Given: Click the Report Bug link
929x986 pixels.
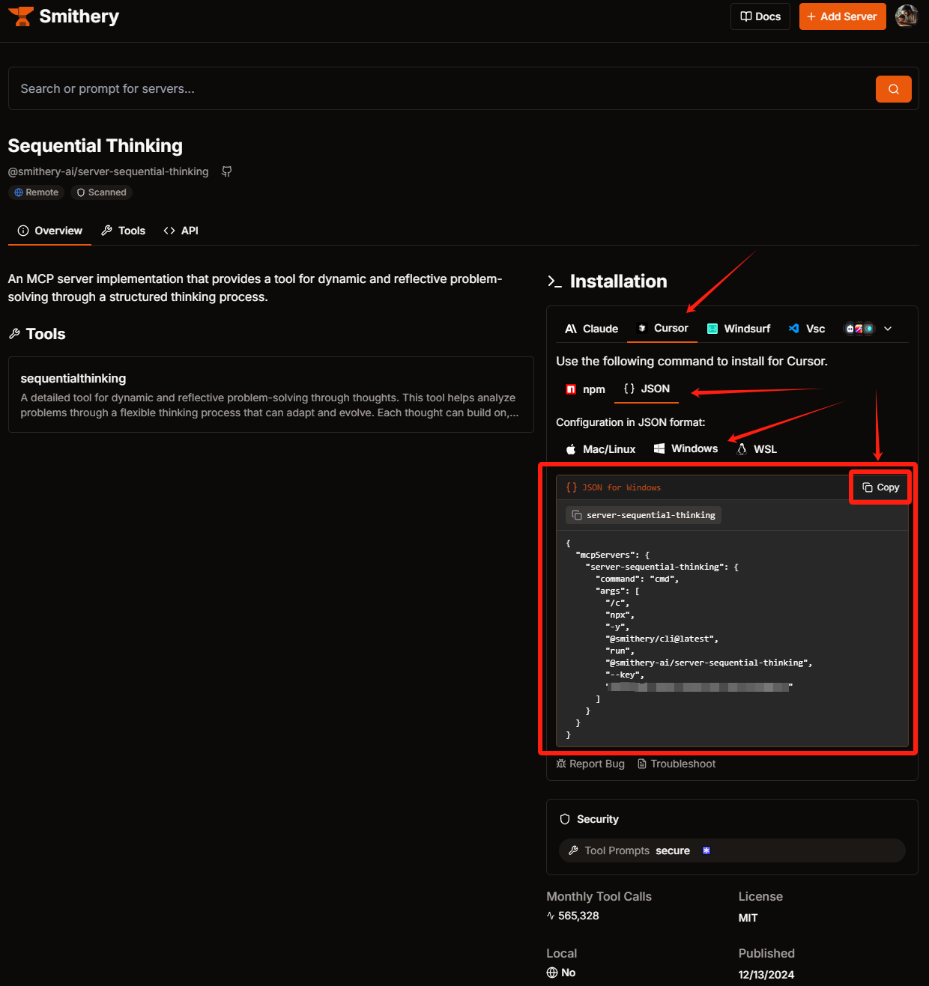Looking at the screenshot, I should click(590, 764).
